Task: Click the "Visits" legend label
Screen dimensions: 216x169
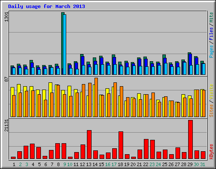Action: pyautogui.click(x=211, y=92)
